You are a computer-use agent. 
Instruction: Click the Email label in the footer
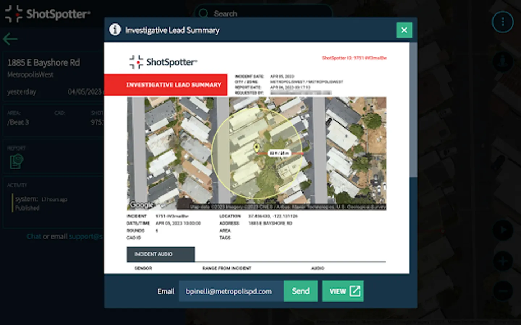[166, 291]
